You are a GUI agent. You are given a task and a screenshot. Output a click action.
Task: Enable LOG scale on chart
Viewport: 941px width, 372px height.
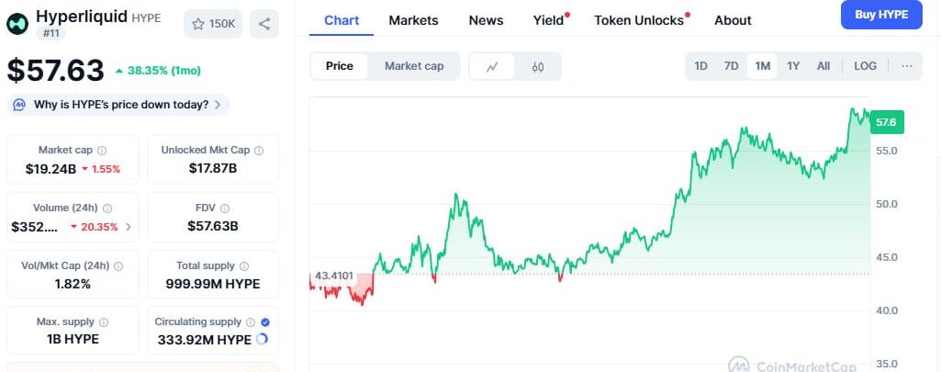865,66
